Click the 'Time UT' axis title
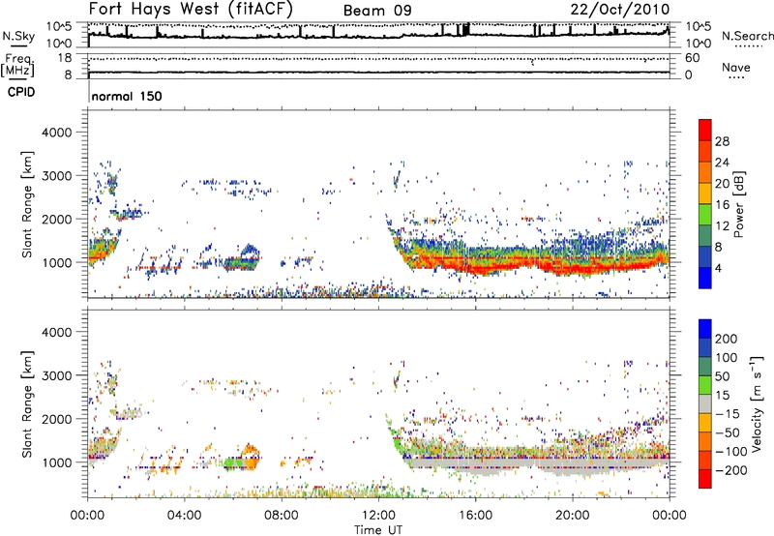This screenshot has width=774, height=536. tap(378, 530)
